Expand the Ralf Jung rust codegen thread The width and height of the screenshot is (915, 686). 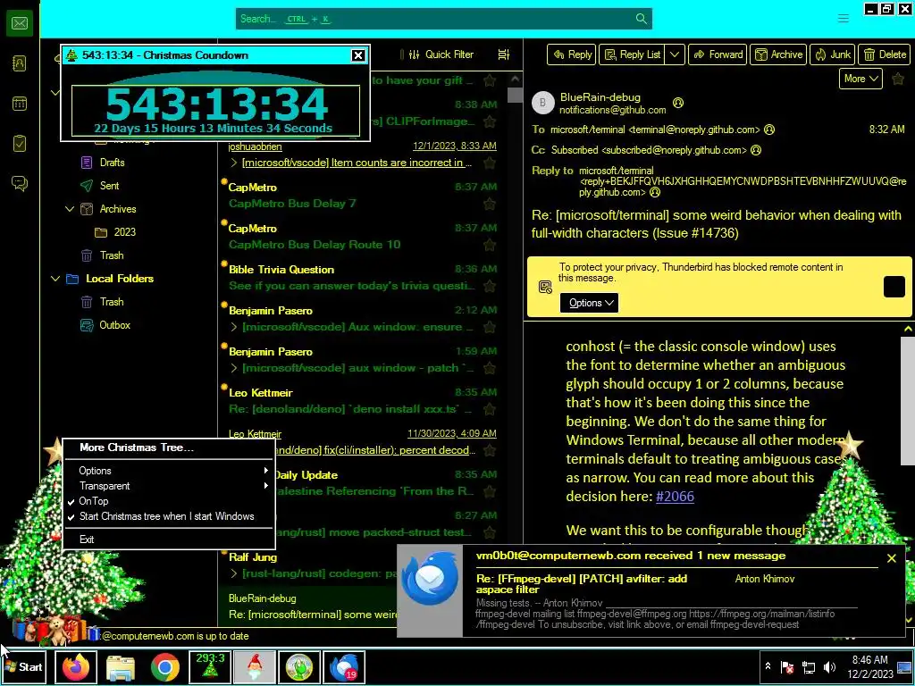pos(233,573)
